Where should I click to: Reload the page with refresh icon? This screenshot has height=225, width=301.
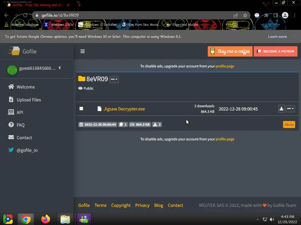[25, 15]
